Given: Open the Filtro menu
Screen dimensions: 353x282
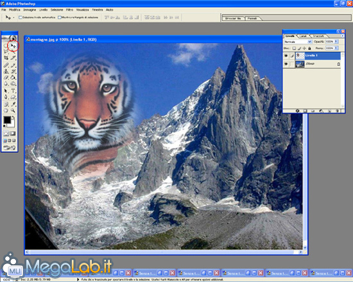Looking at the screenshot, I should click(x=69, y=10).
